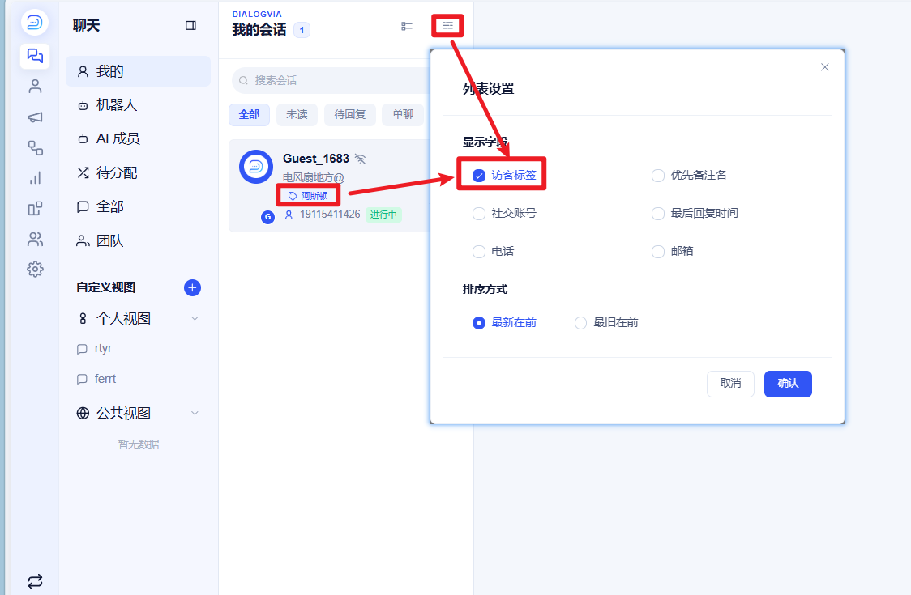Open the workflow nodes icon in left rail
The width and height of the screenshot is (911, 595).
35,148
